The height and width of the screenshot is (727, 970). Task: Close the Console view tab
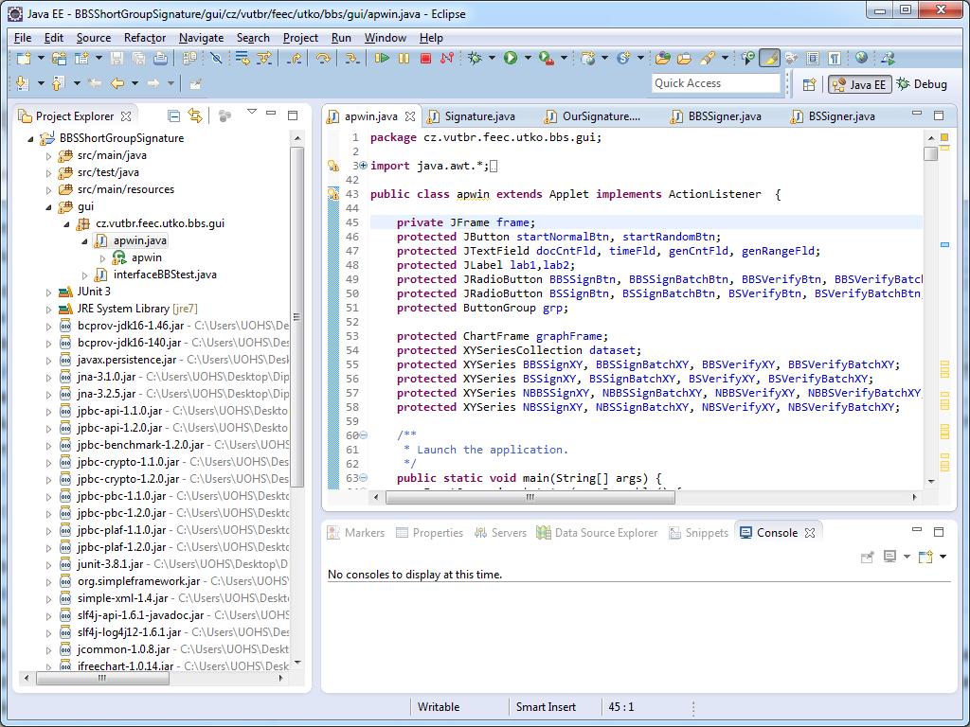pos(810,533)
